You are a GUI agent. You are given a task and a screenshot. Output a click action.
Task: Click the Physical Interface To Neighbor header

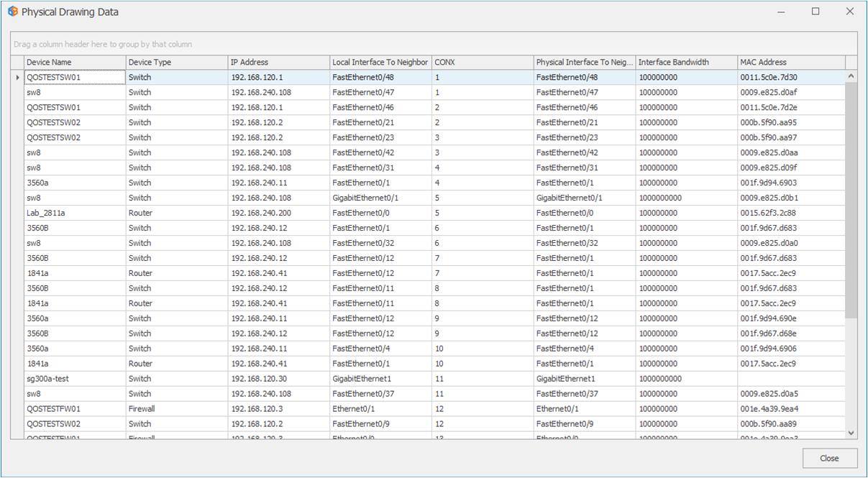pos(585,62)
